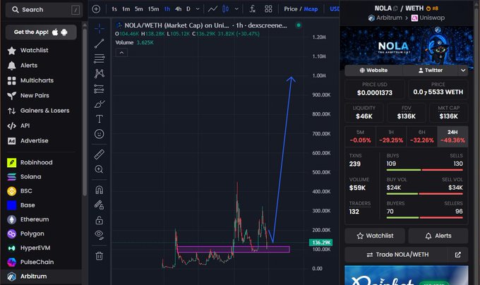Open the chart layout grid selector
The image size is (480, 285).
268,9
